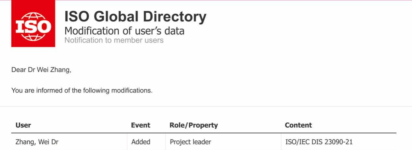Click the Modification of user's data subtitle
The width and height of the screenshot is (412, 150).
(x=124, y=31)
